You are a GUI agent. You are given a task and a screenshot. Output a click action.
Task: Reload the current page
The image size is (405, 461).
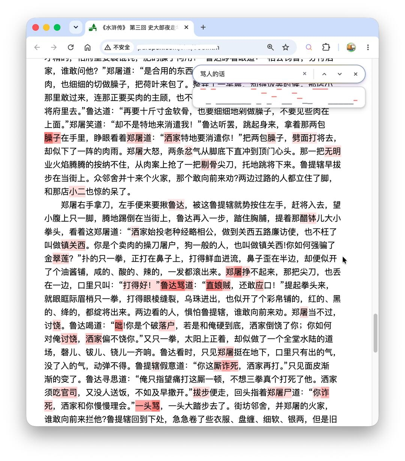[70, 47]
